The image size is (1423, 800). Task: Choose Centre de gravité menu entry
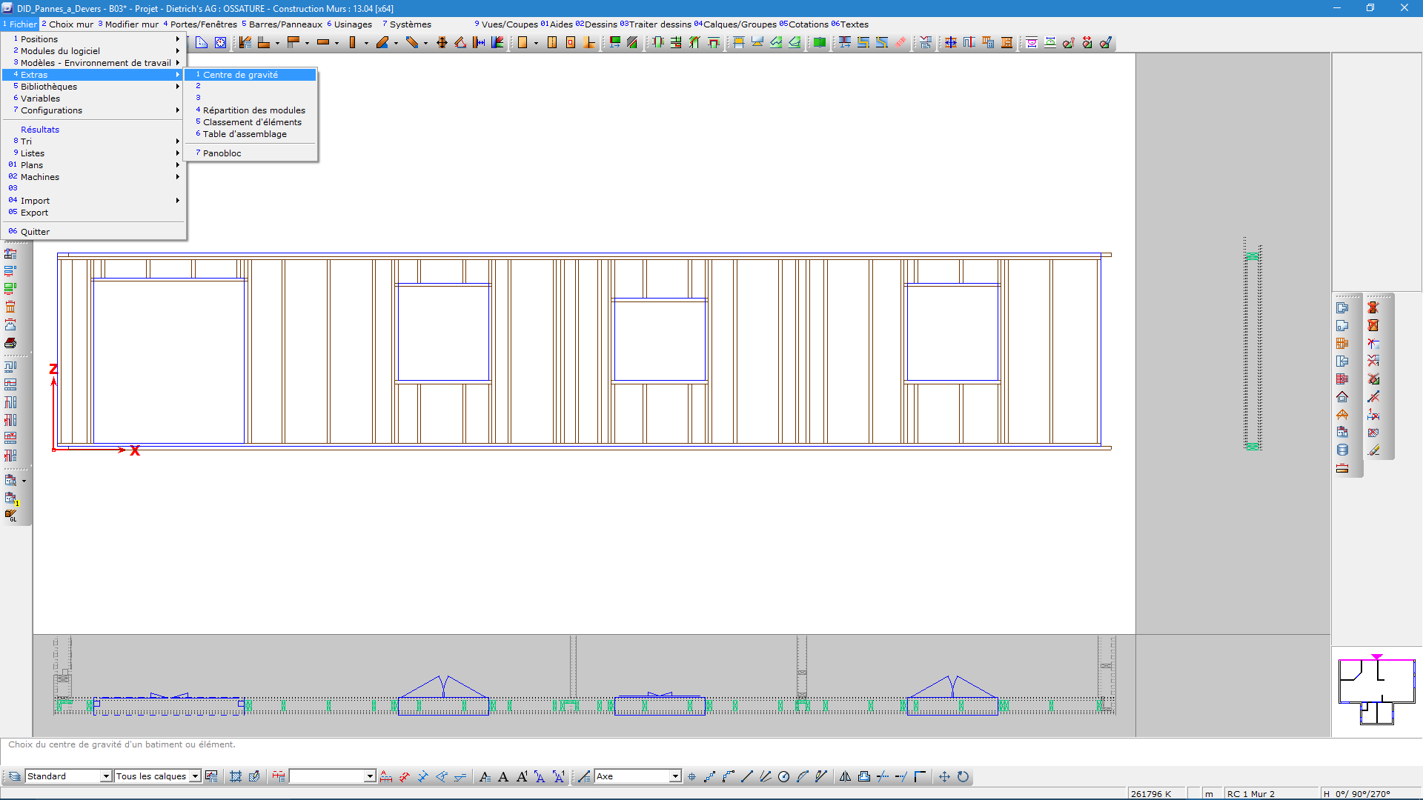(240, 75)
